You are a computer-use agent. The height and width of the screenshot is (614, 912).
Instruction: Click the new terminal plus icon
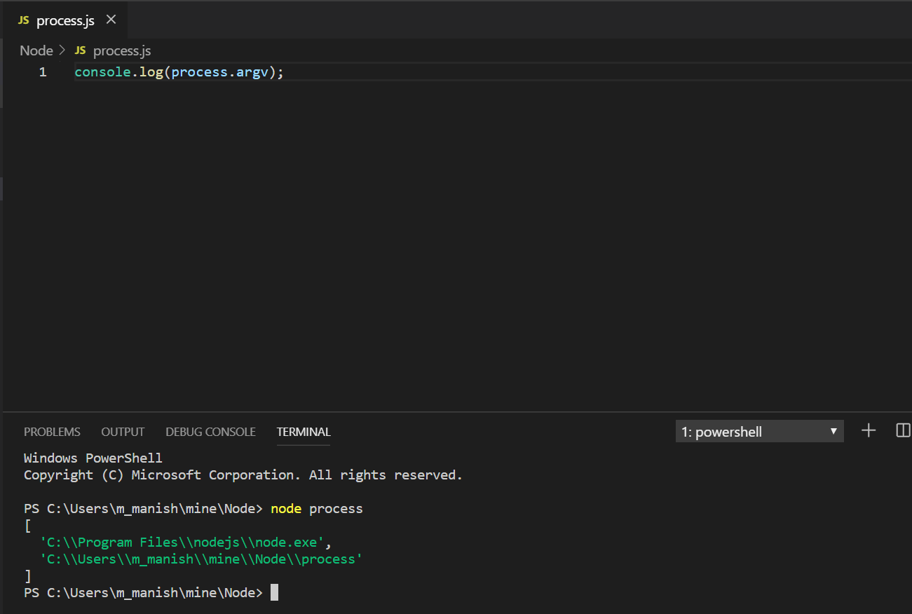pyautogui.click(x=868, y=430)
